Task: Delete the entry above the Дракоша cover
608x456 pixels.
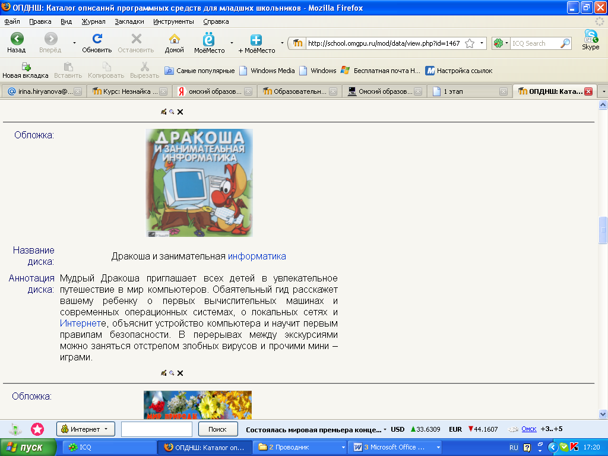Action: (180, 112)
